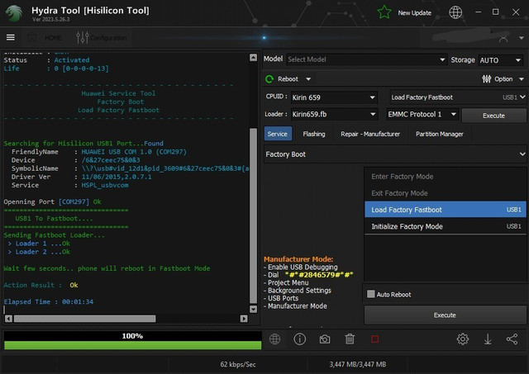Click the red stop square icon
This screenshot has width=529, height=374.
tap(374, 339)
